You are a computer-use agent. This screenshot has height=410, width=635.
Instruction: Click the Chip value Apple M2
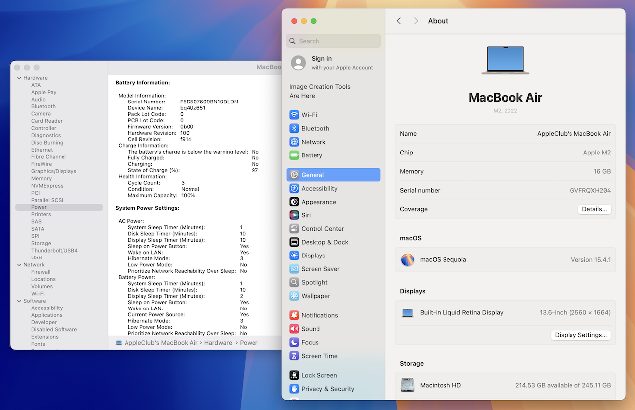(x=597, y=153)
